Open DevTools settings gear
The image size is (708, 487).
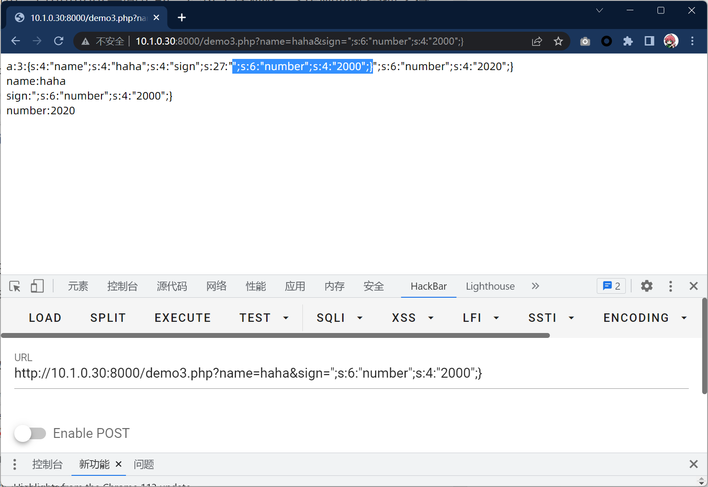(x=646, y=286)
